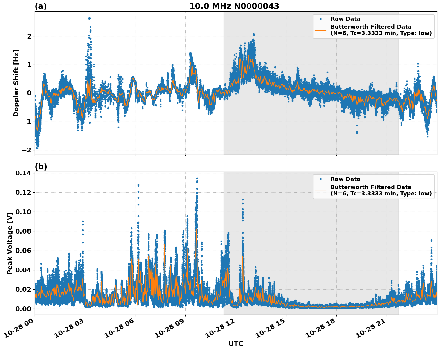The width and height of the screenshot is (440, 350).
Task: Click the blue Raw Data legend marker in panel (b)
Action: pyautogui.click(x=320, y=178)
